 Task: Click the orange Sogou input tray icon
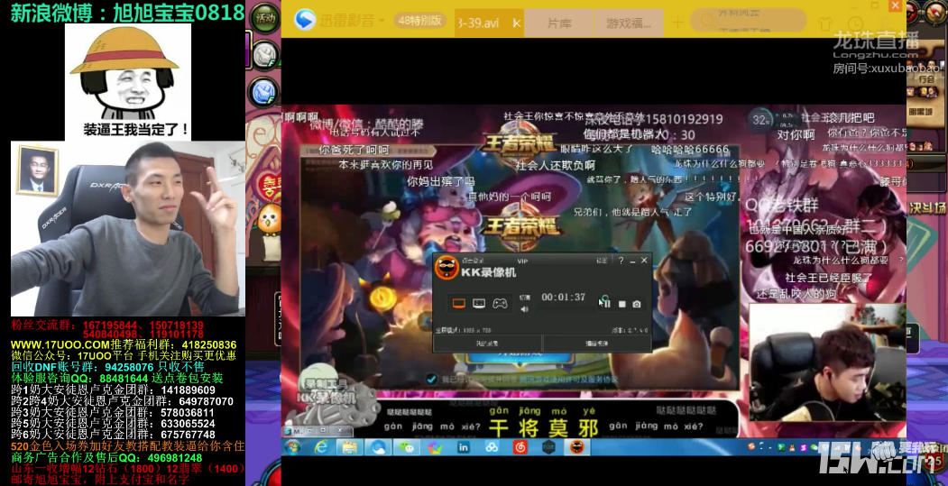[x=750, y=446]
